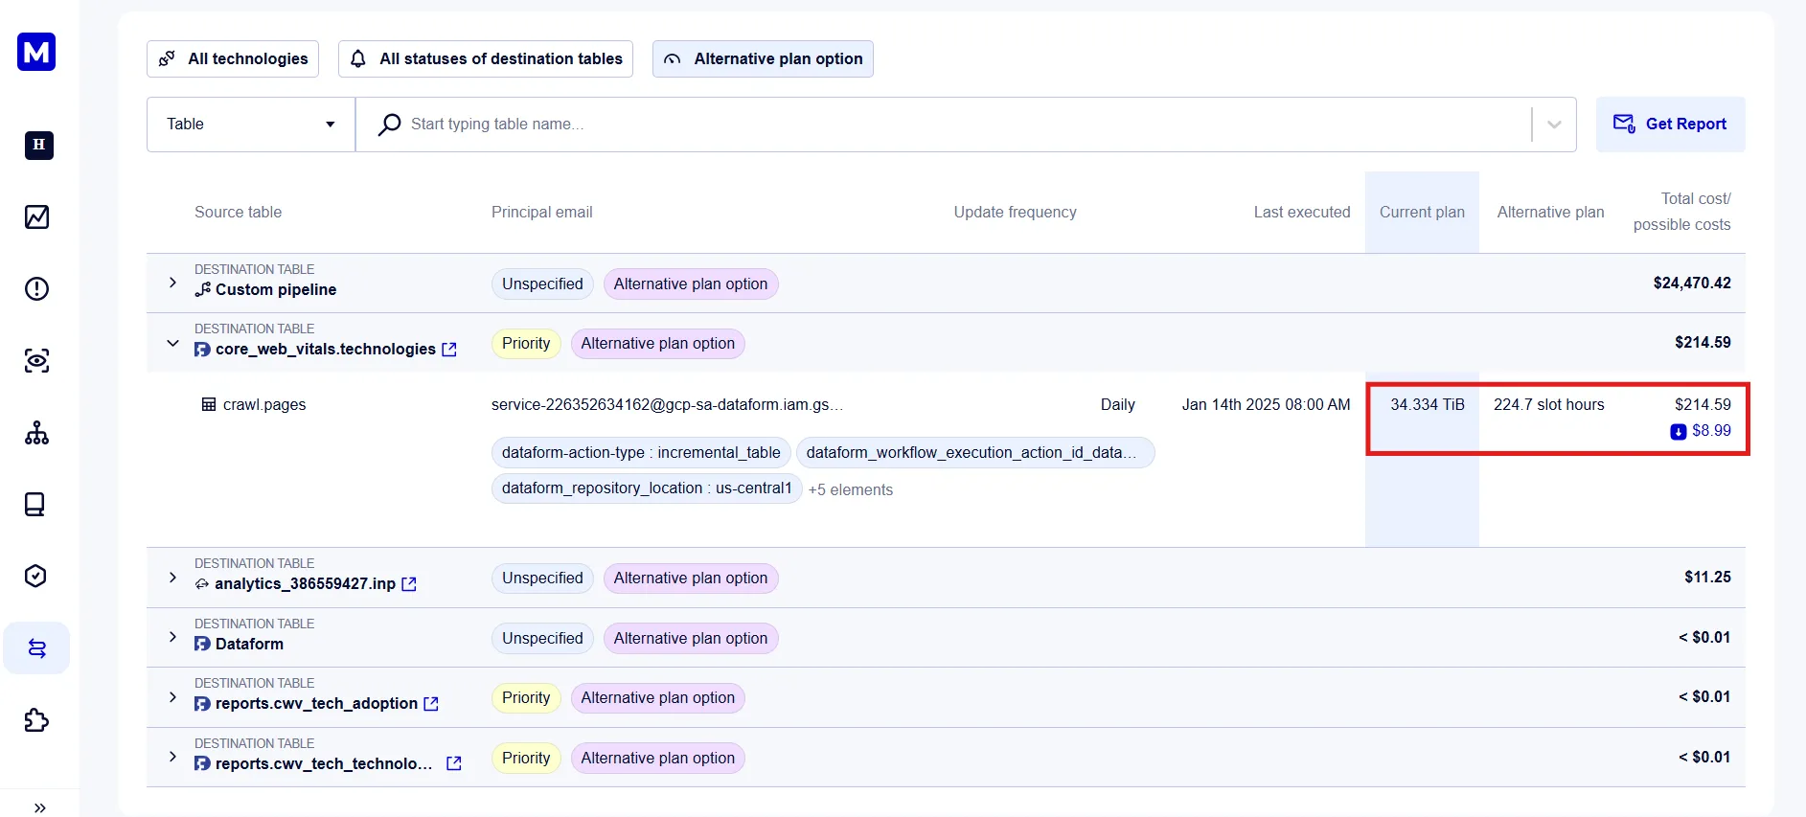Expand the reports.cwv_tech_adoption row
Screen dimensions: 1806x817
172,697
